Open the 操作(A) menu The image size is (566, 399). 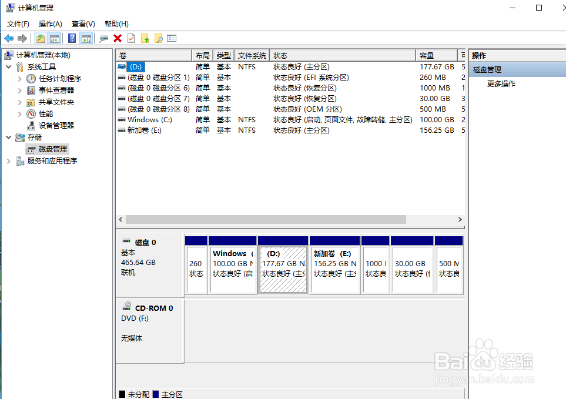click(50, 24)
